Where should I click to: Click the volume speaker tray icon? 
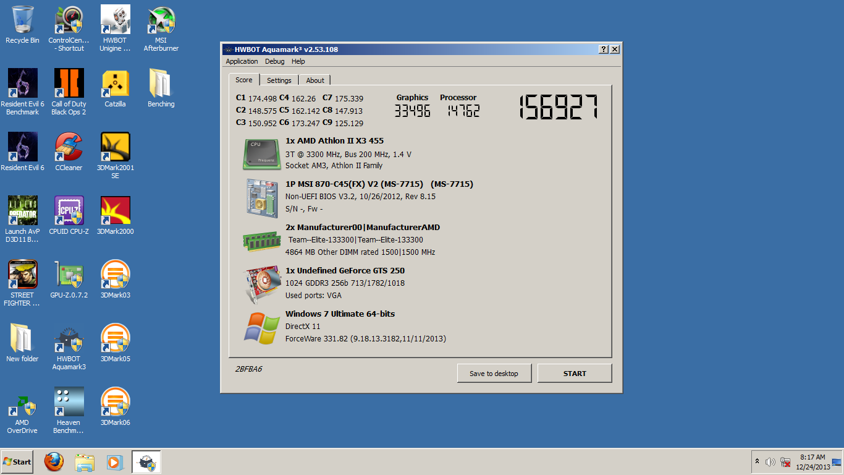click(x=770, y=461)
